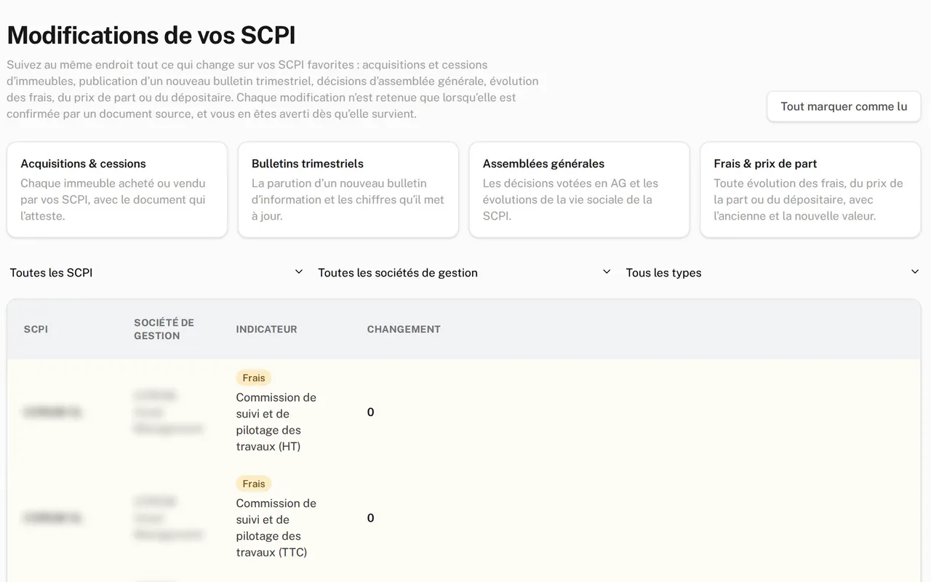931x582 pixels.
Task: Click the 0 value in the HT commission row
Action: tap(370, 412)
